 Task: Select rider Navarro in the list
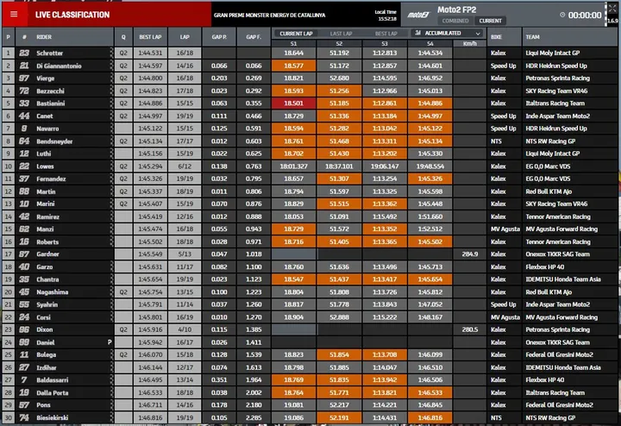(47, 128)
